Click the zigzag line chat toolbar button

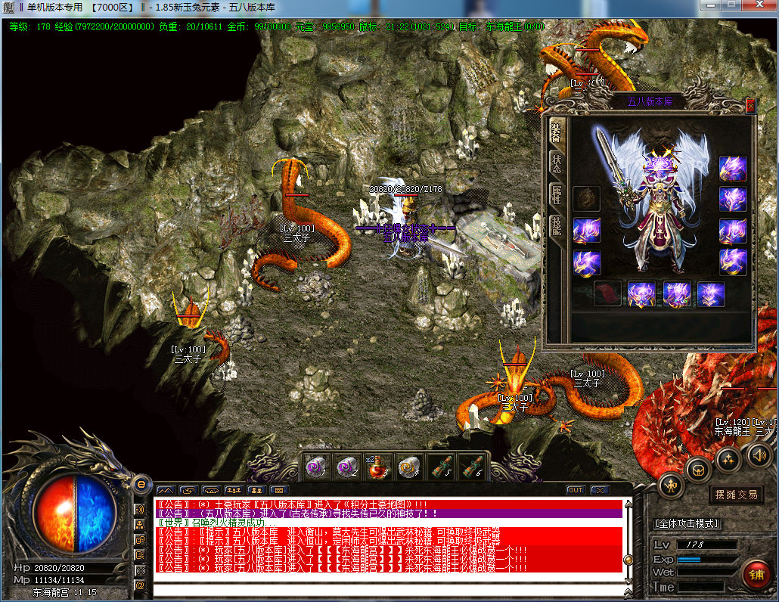(166, 490)
